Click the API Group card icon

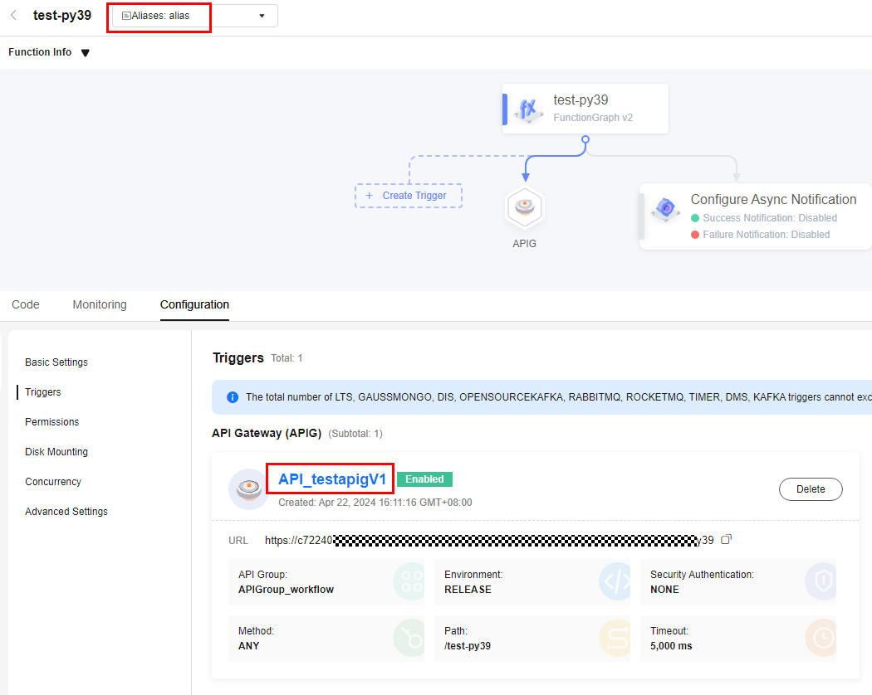point(410,581)
